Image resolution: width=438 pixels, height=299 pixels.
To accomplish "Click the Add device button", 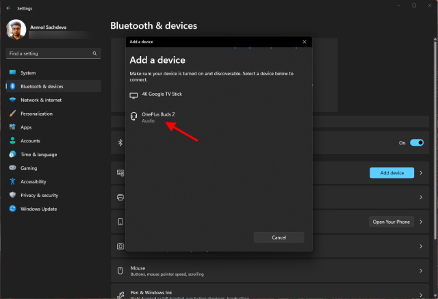I will coord(391,173).
